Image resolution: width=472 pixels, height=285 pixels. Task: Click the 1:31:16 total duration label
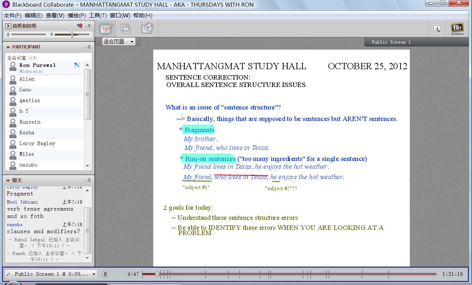click(x=452, y=274)
